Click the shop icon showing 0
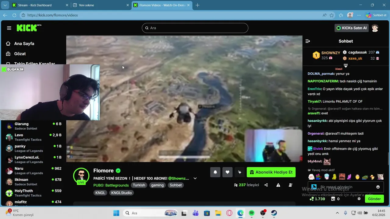The image size is (390, 219). click(x=333, y=199)
